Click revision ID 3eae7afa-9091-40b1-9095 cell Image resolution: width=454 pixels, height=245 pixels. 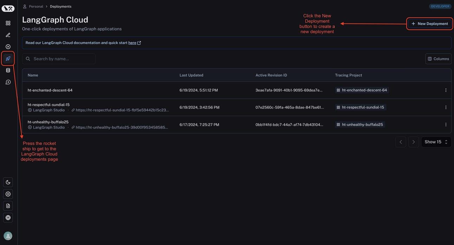[289, 90]
